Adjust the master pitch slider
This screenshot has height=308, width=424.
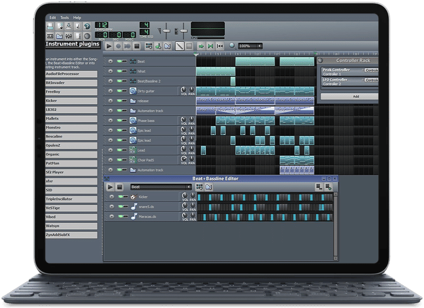pos(184,31)
